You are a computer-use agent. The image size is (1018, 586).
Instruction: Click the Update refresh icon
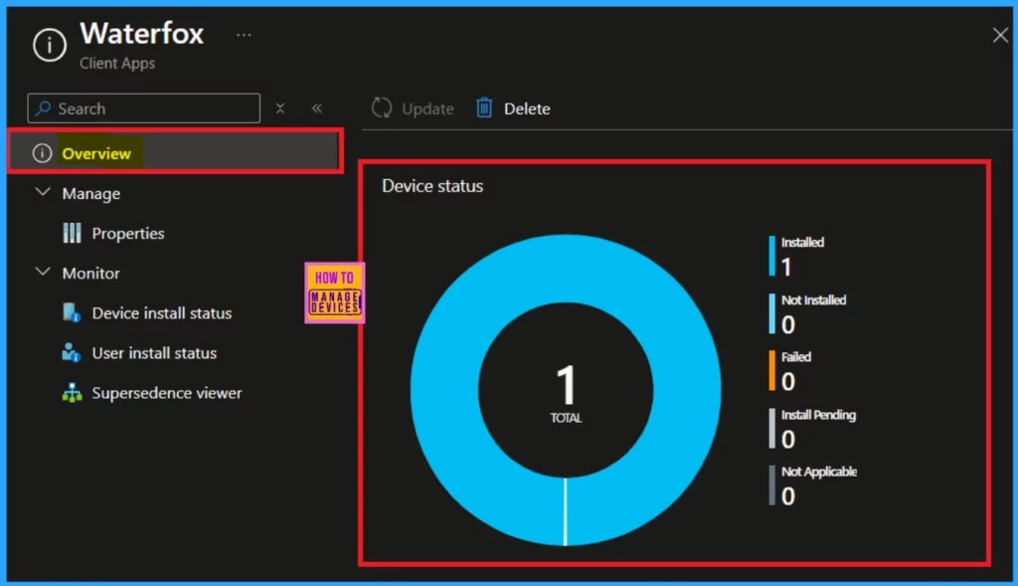point(381,107)
